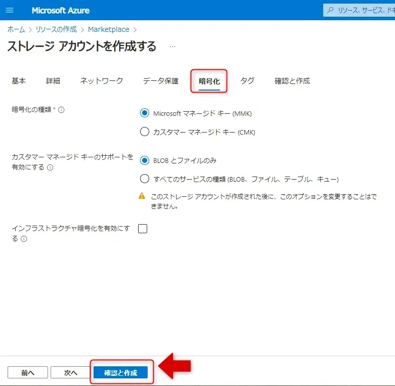Viewport: 395px width, 386px height.
Task: Click info icon beside 暗号化の種類
Action: (x=61, y=110)
